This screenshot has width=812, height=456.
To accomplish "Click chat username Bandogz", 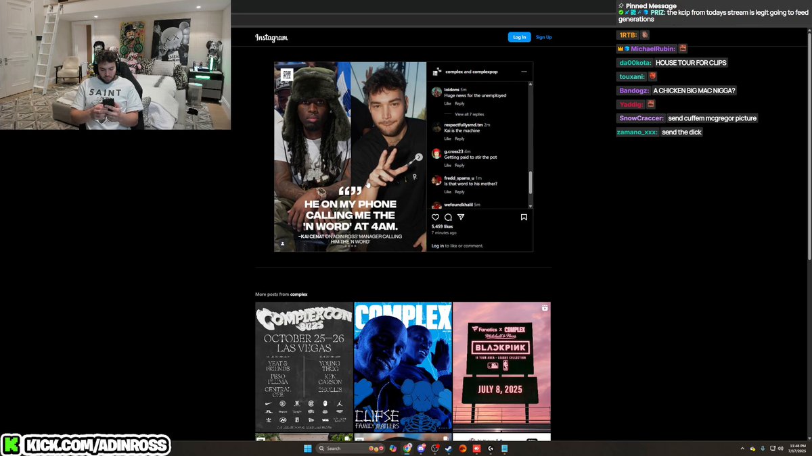I will pos(635,91).
